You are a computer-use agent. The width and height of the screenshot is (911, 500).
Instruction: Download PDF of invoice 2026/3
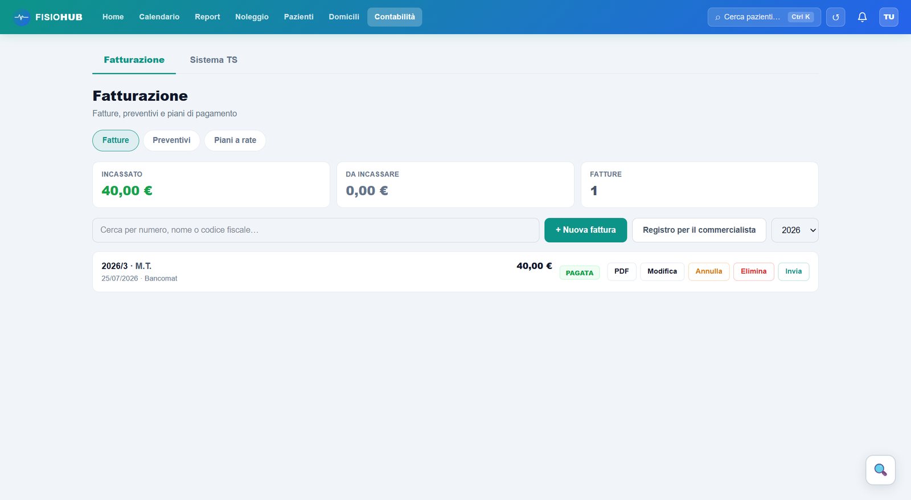pyautogui.click(x=622, y=272)
